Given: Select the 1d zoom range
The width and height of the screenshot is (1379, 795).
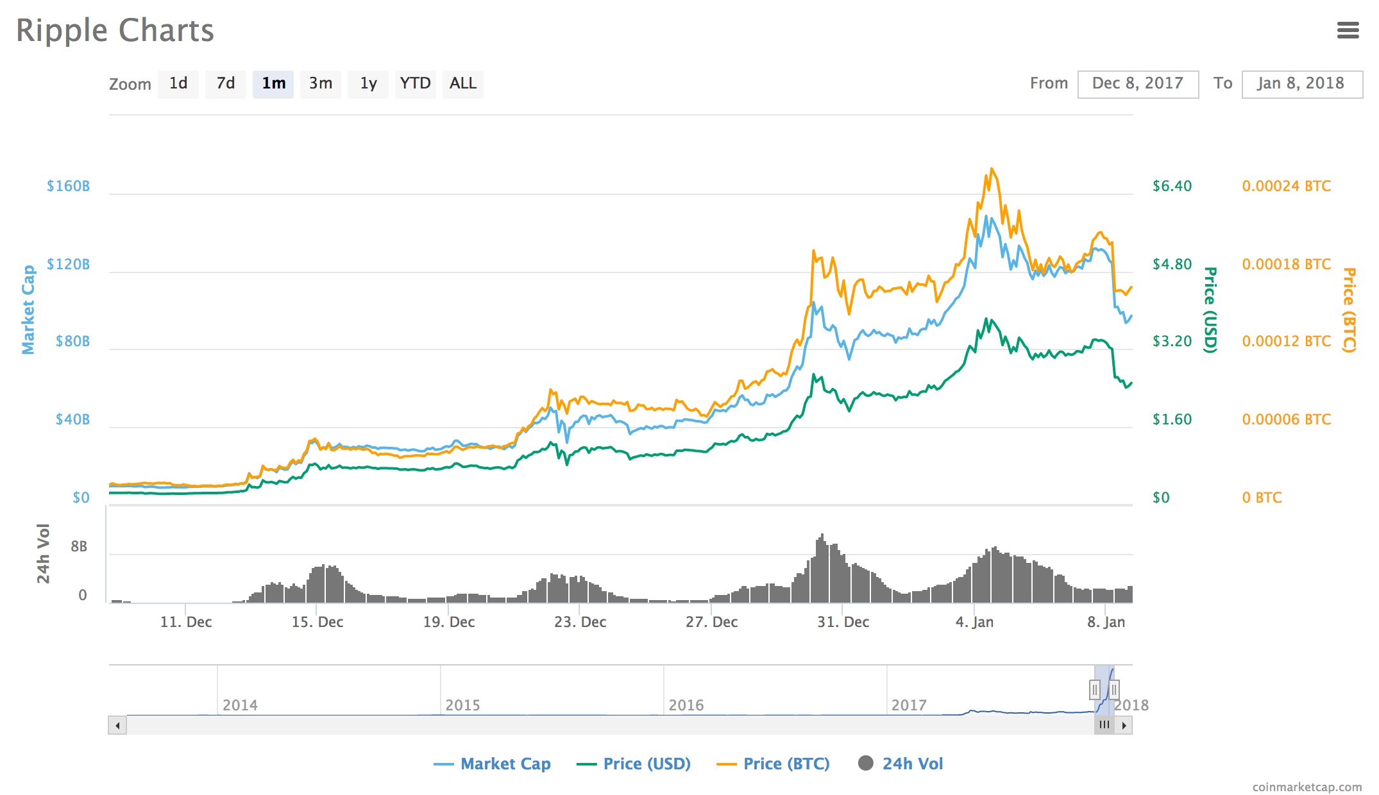Looking at the screenshot, I should tap(178, 84).
